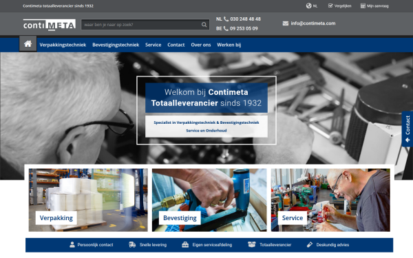Click the 'Welkom bij Contimeta' banner heading
Screen dimensions: 413x258
coord(206,98)
